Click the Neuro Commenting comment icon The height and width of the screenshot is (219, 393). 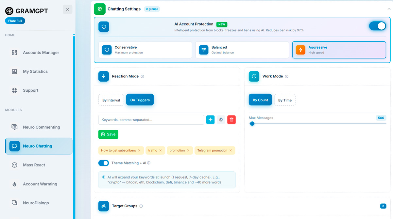pos(14,127)
